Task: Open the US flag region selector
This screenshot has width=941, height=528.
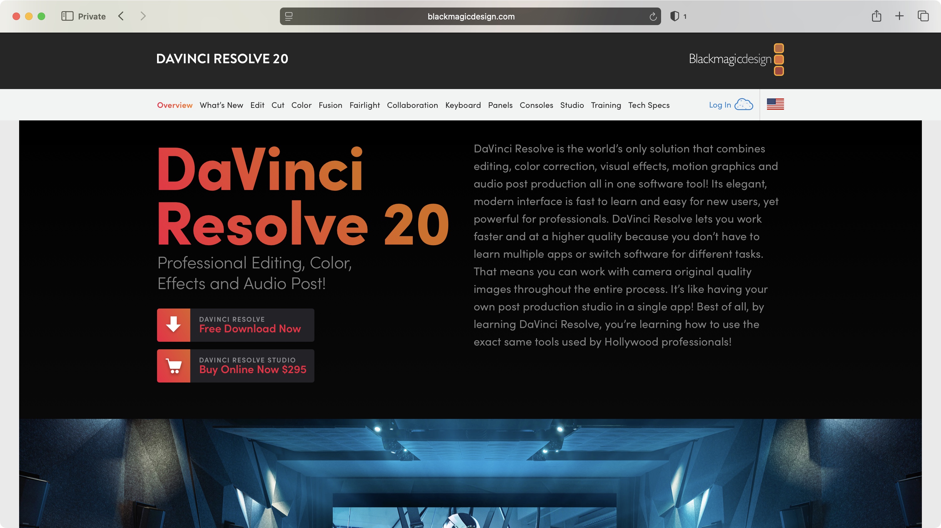Action: click(775, 104)
